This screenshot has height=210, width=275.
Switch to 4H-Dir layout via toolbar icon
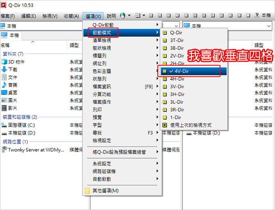click(x=204, y=16)
